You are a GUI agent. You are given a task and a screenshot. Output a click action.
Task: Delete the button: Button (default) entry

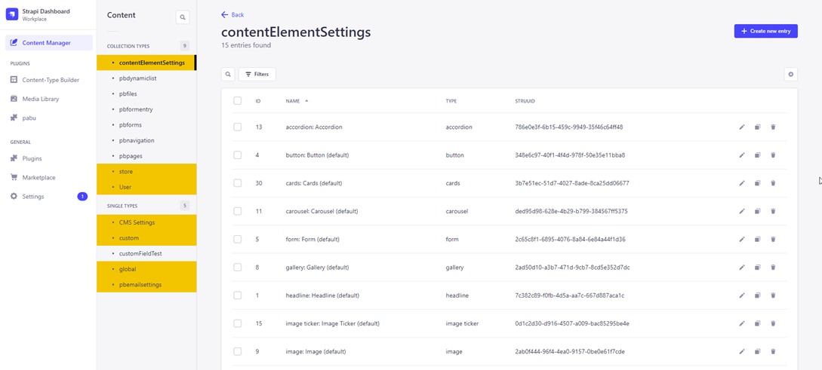click(x=773, y=155)
